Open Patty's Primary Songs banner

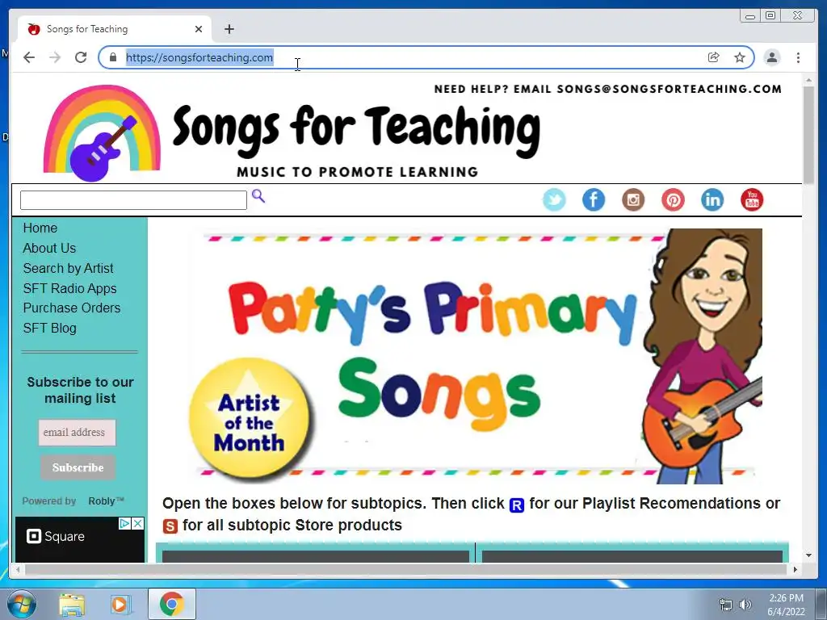475,356
